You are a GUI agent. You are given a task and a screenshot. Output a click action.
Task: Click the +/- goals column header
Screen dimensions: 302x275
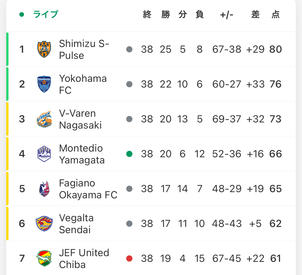(x=227, y=15)
